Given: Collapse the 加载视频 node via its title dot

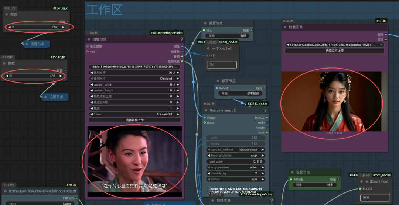Looking at the screenshot, I should click(89, 39).
